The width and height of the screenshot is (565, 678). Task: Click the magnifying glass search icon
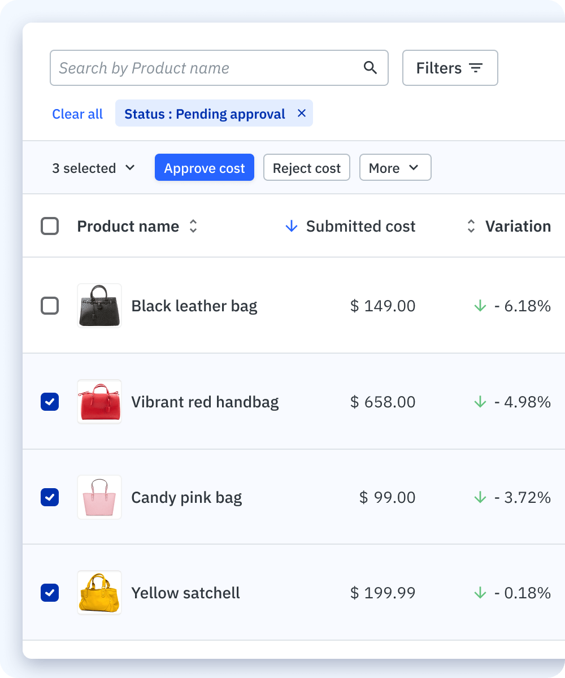370,68
